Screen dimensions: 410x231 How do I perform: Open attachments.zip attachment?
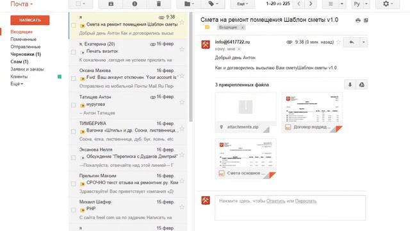pyautogui.click(x=245, y=112)
